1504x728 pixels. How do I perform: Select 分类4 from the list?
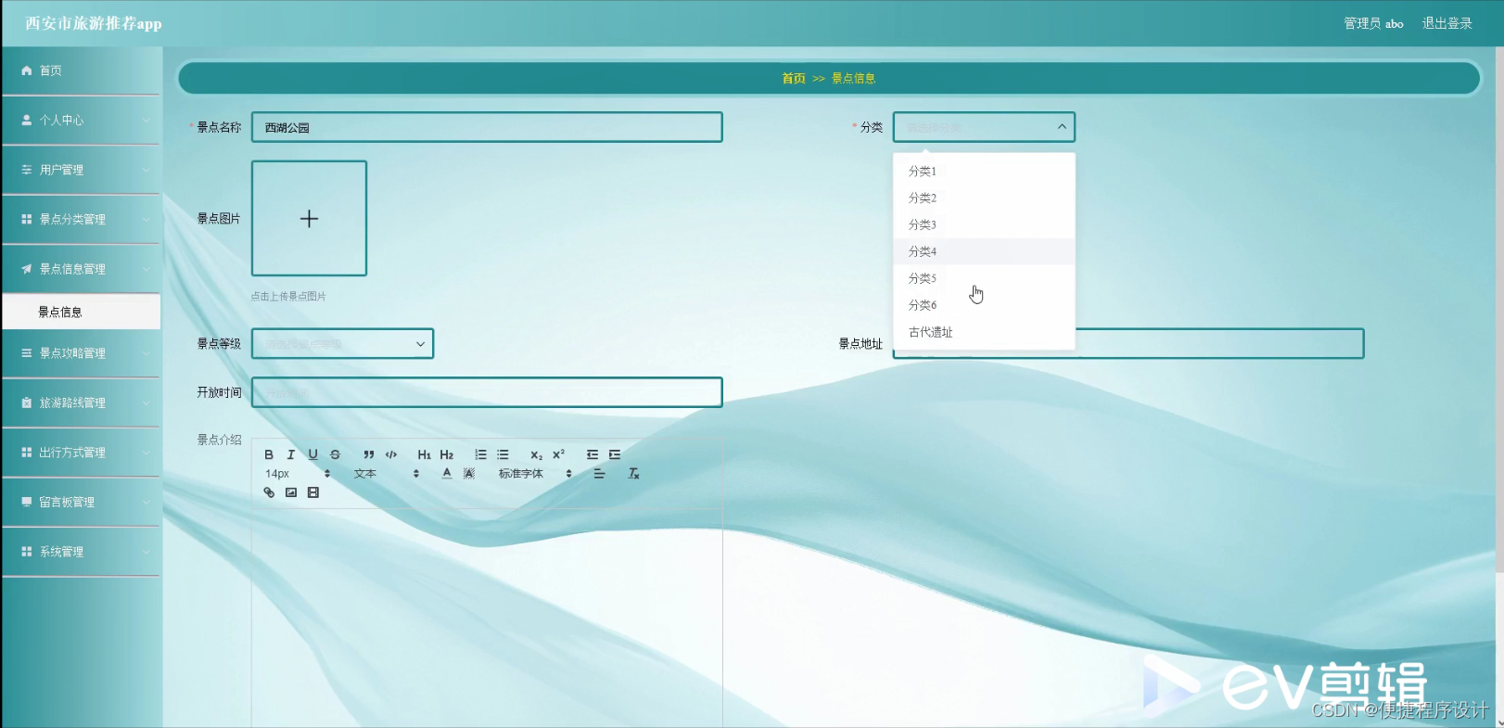pyautogui.click(x=984, y=251)
